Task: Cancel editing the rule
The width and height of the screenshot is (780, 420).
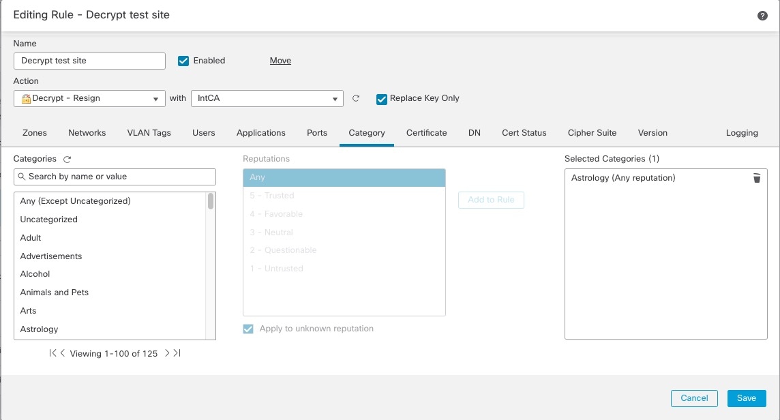Action: (694, 398)
